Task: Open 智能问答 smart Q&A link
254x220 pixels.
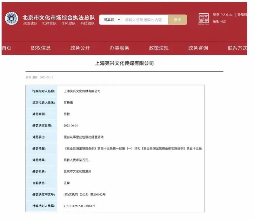Action: [219, 21]
